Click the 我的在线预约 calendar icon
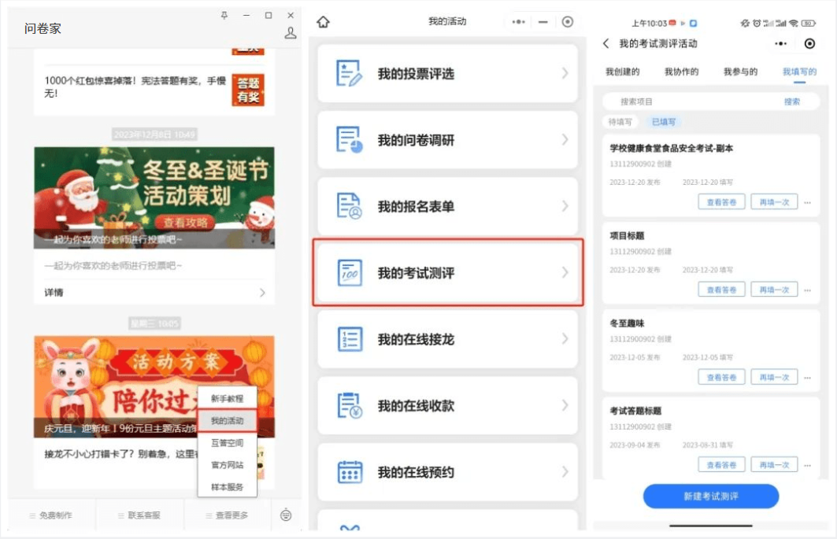The height and width of the screenshot is (539, 837). [x=349, y=472]
